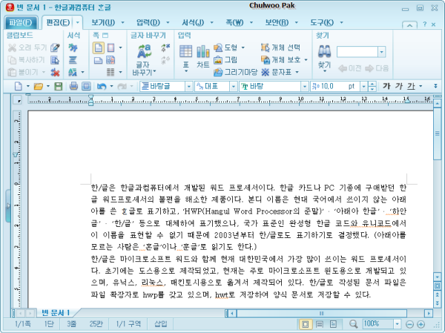Open the 바탕 font dropdown
The width and height of the screenshot is (445, 333).
click(x=305, y=86)
